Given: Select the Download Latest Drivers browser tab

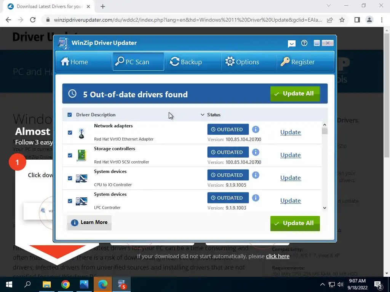Looking at the screenshot, I should point(49,6).
